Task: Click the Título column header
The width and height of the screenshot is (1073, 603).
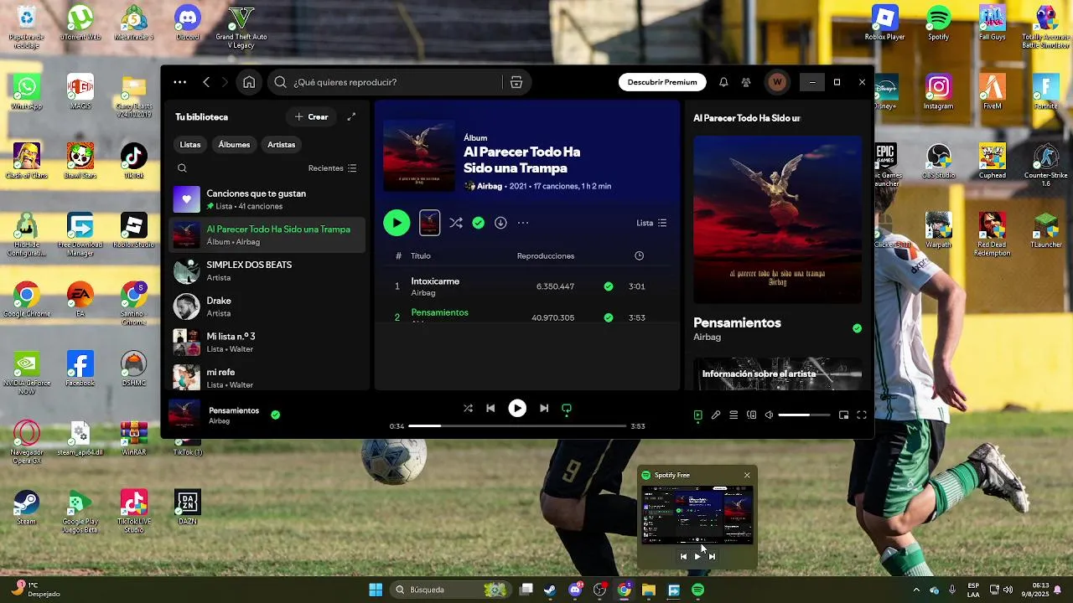Action: (x=421, y=255)
